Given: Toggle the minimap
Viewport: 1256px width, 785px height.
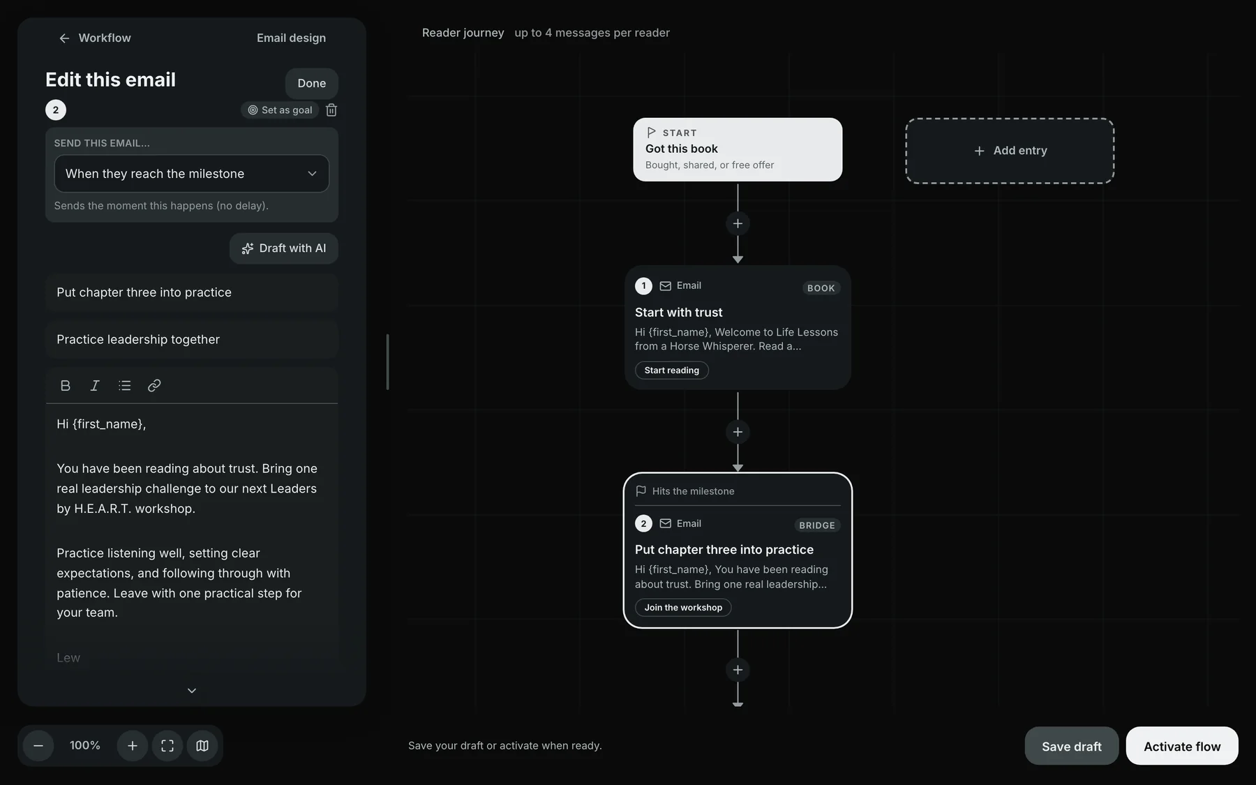Looking at the screenshot, I should pos(202,746).
